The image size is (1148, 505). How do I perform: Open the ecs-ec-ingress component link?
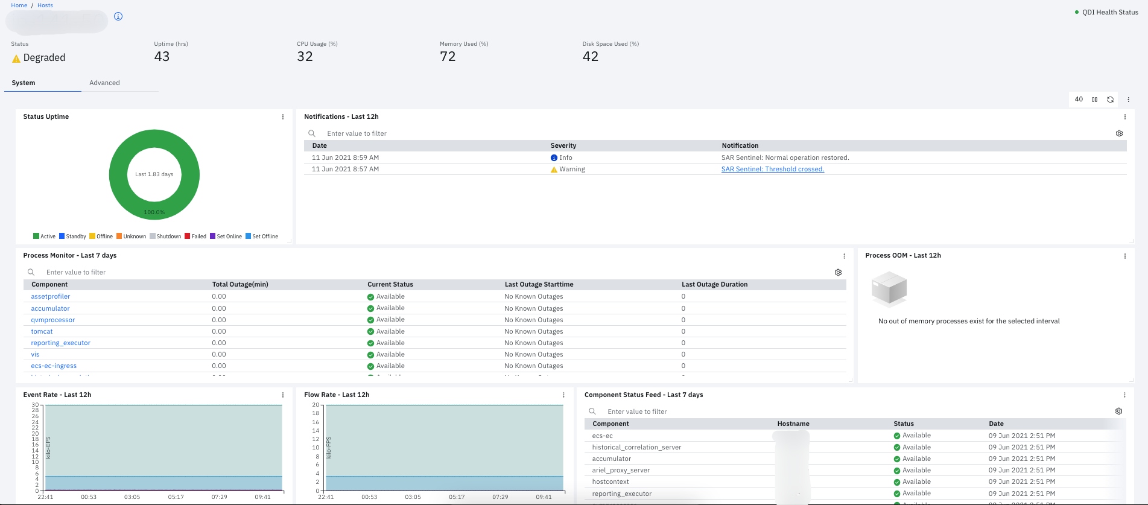54,366
